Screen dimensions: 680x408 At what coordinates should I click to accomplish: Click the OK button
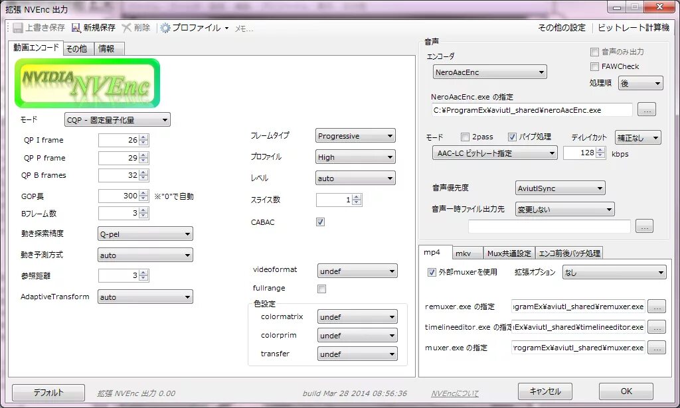tap(626, 391)
